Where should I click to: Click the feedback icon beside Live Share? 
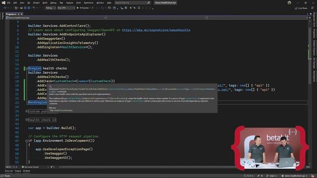313,8
